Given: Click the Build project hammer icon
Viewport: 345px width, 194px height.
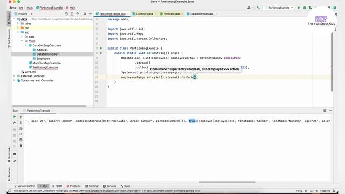Looking at the screenshot, I should pyautogui.click(x=258, y=8).
